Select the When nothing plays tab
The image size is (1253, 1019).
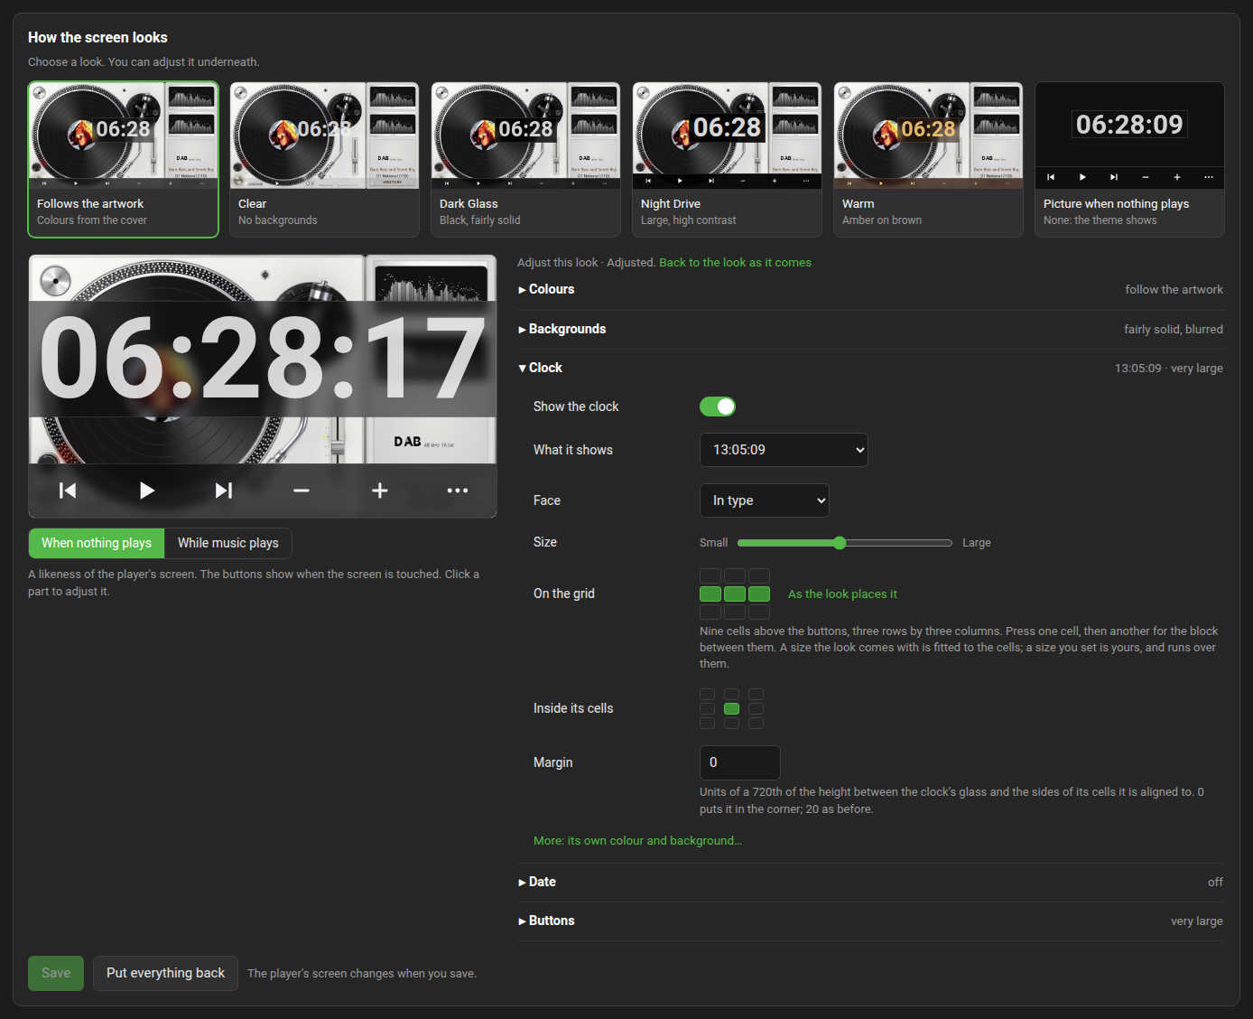pos(97,543)
